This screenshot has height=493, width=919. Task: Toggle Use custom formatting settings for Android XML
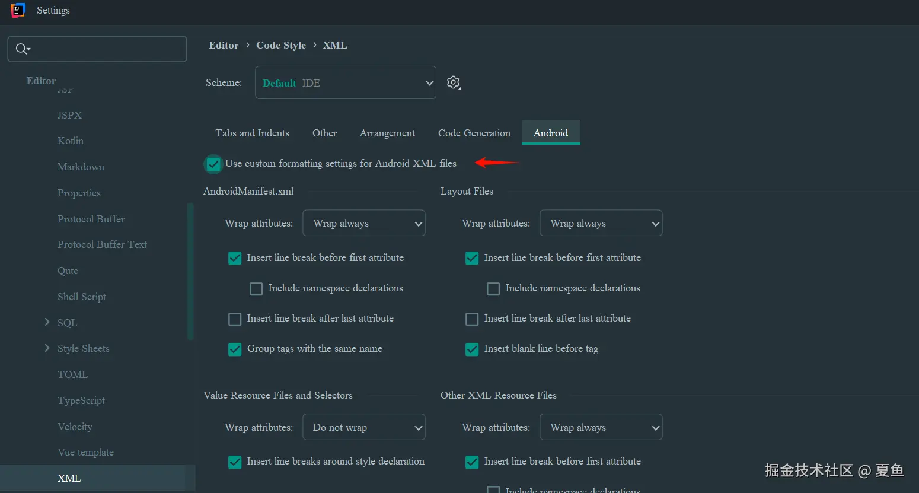213,164
